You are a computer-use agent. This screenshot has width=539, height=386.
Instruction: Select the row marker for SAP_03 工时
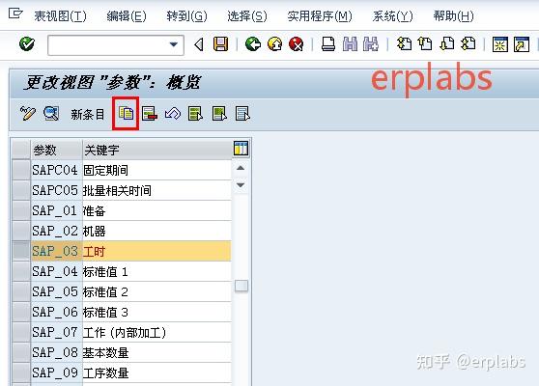21,251
